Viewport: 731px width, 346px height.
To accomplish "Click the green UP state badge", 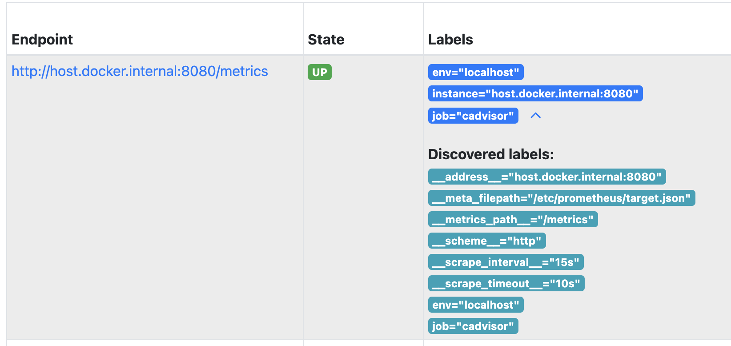I will click(x=320, y=72).
